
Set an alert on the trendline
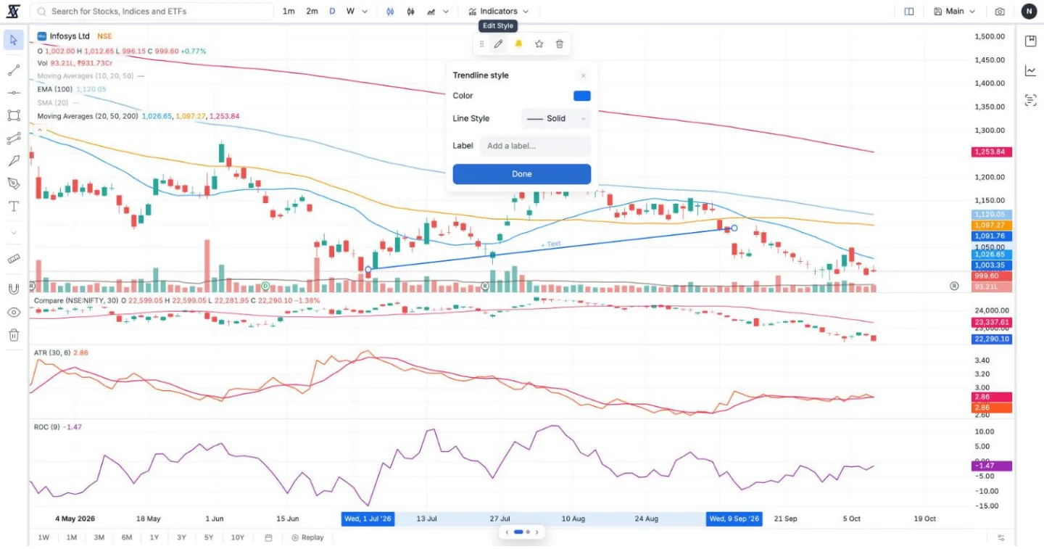pos(518,44)
